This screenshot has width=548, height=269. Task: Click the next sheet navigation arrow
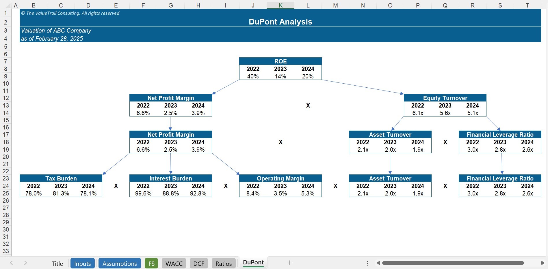click(x=25, y=263)
